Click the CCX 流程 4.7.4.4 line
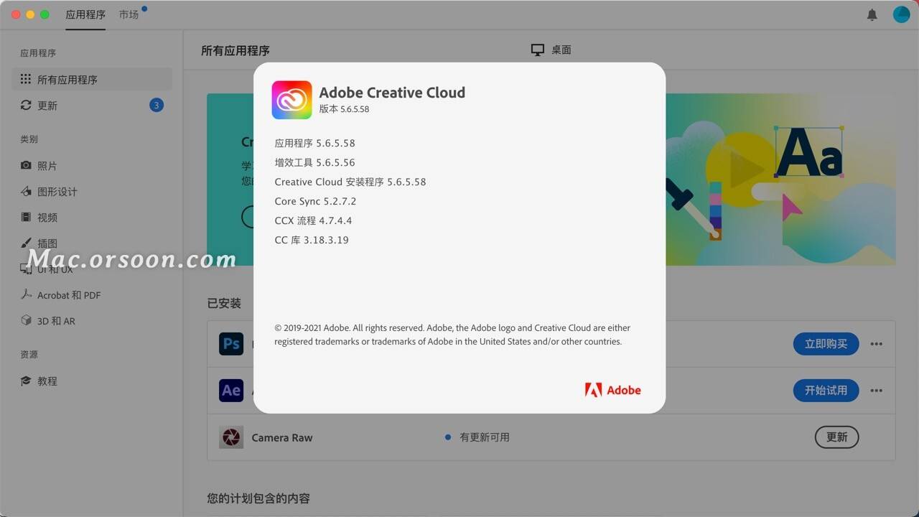The width and height of the screenshot is (919, 517). point(313,220)
